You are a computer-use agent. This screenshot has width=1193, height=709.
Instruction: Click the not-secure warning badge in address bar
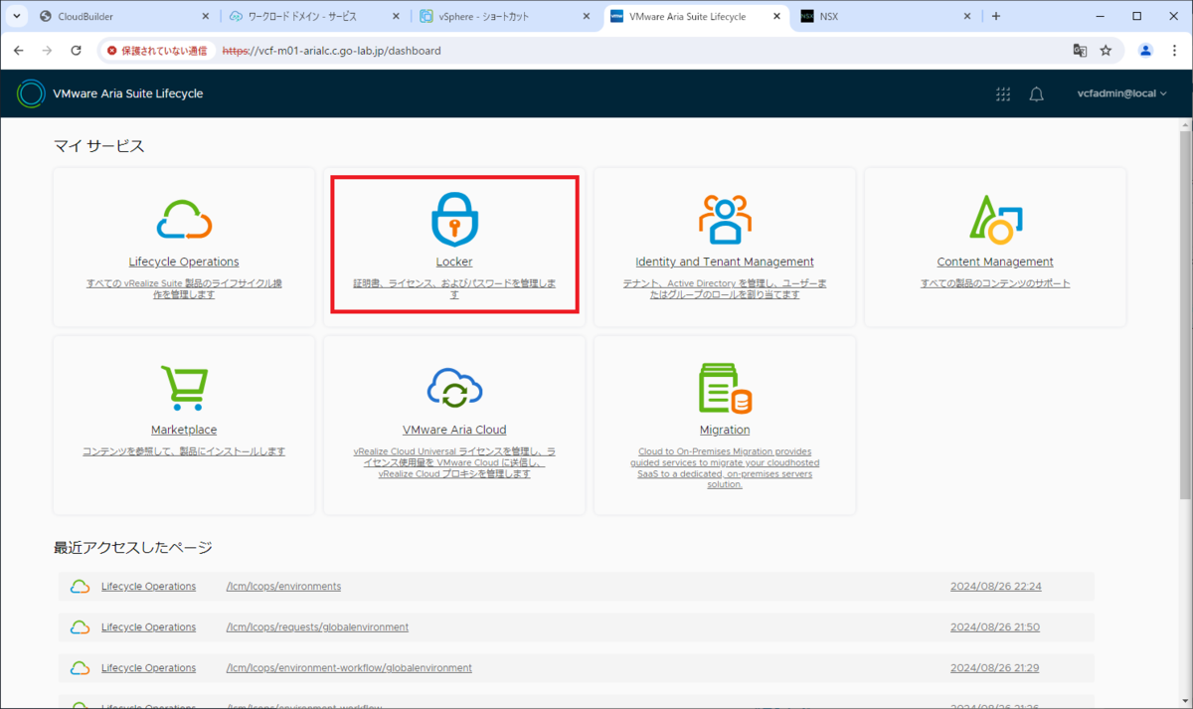click(157, 50)
